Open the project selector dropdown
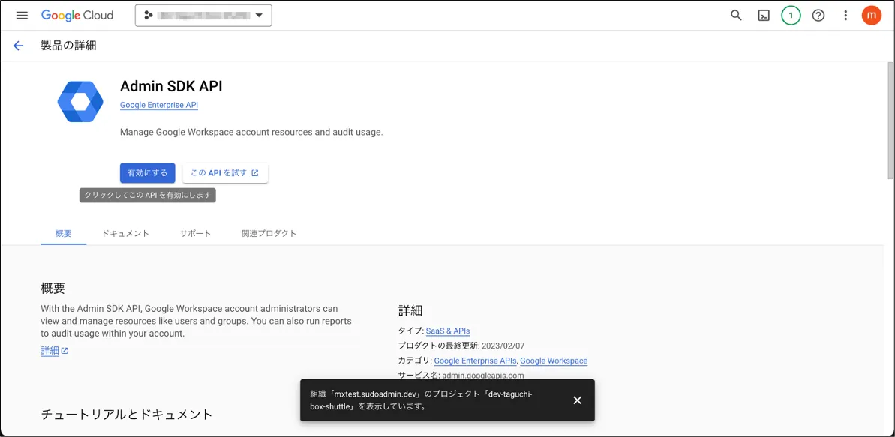 coord(203,15)
